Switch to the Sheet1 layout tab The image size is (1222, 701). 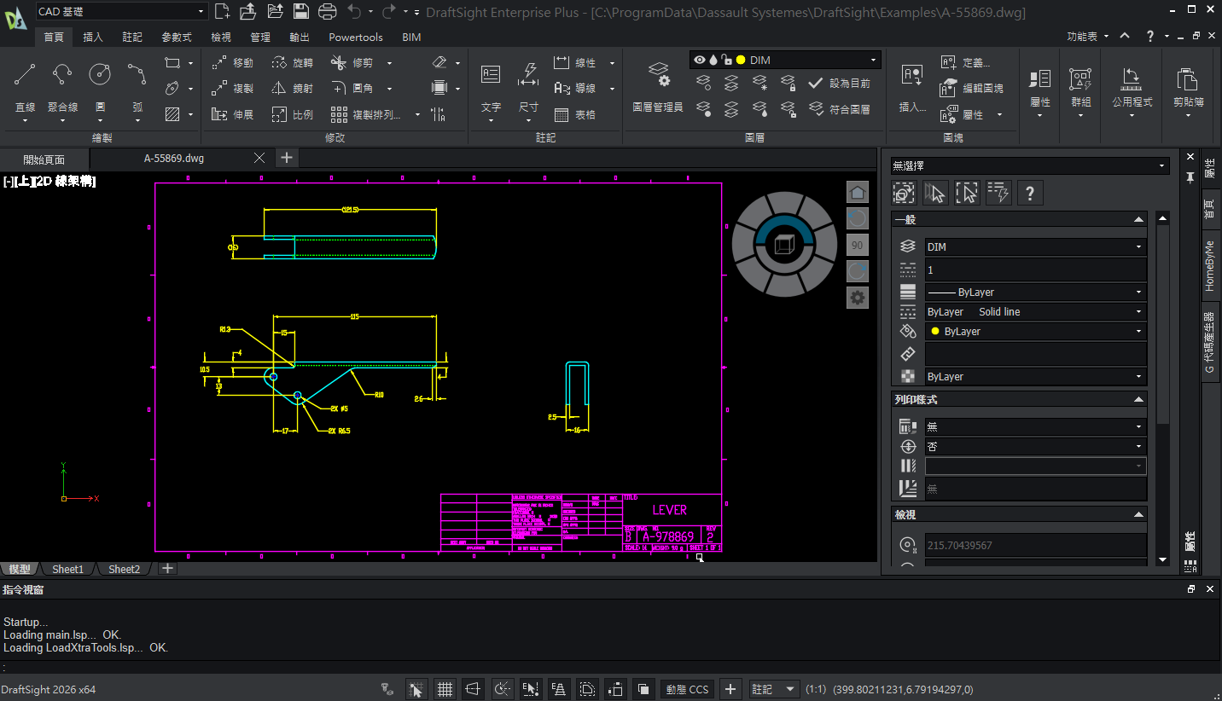point(68,569)
